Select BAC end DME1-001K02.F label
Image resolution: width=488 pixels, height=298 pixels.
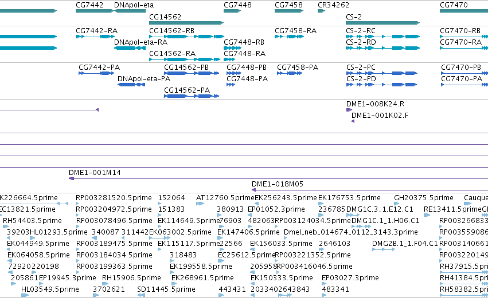point(380,116)
